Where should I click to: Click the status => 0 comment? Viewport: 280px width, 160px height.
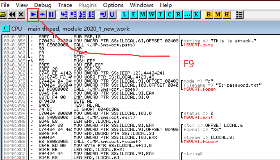(198, 113)
